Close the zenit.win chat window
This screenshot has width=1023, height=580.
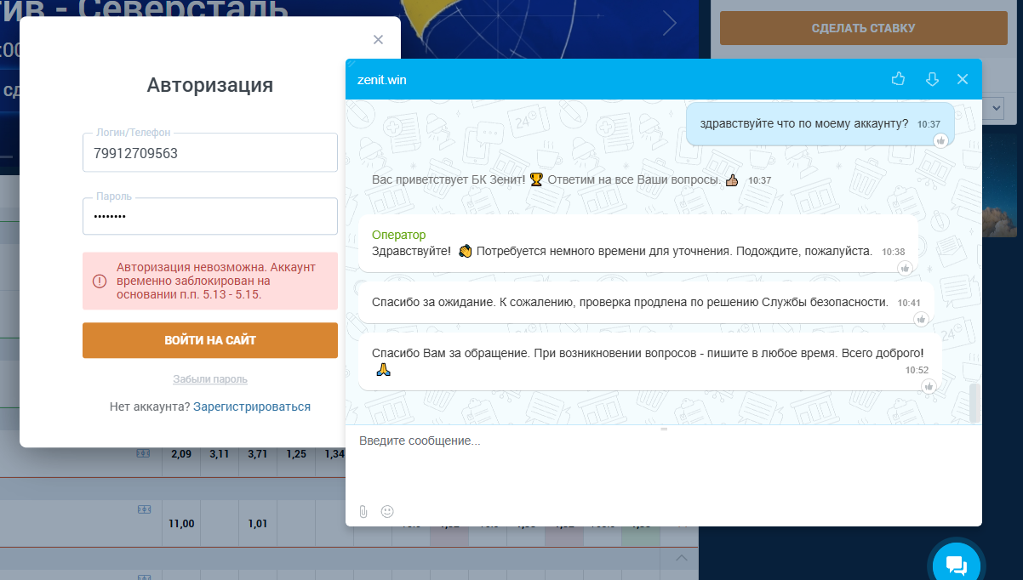tap(963, 79)
